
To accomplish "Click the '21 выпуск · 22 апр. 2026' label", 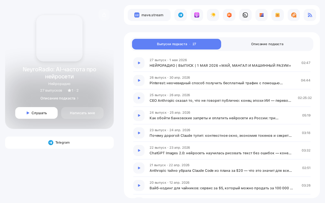I will 169,165.
